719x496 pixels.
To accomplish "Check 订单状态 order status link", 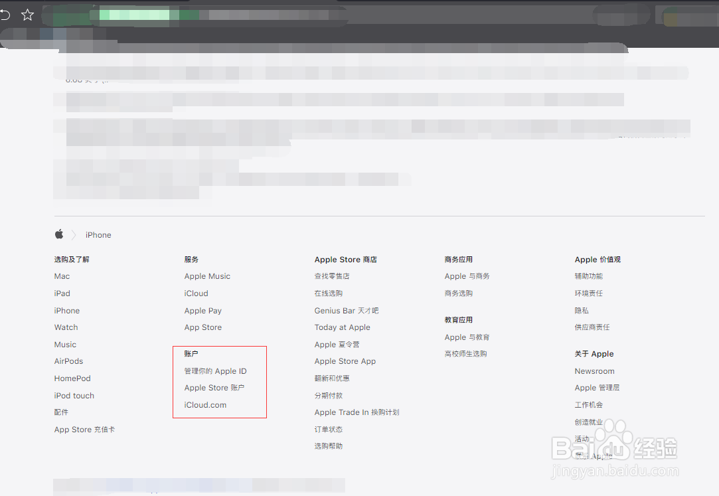I will pos(329,430).
